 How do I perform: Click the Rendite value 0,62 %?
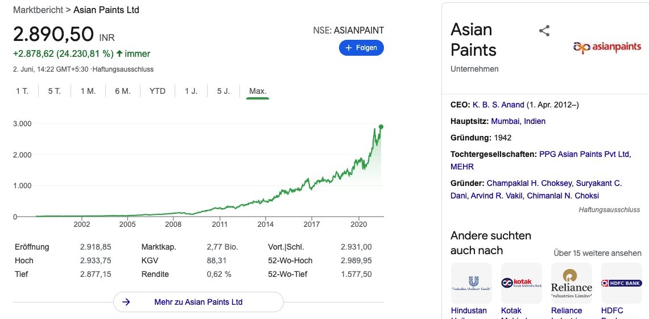tap(219, 274)
